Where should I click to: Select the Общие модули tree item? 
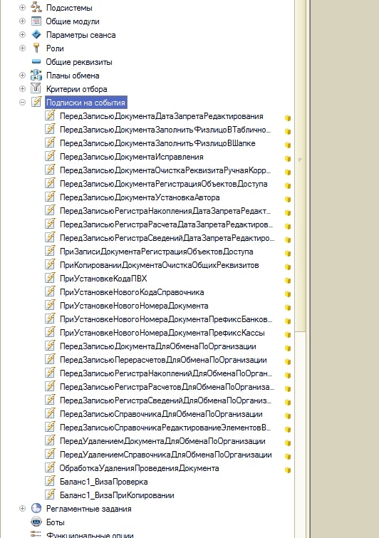(x=73, y=21)
